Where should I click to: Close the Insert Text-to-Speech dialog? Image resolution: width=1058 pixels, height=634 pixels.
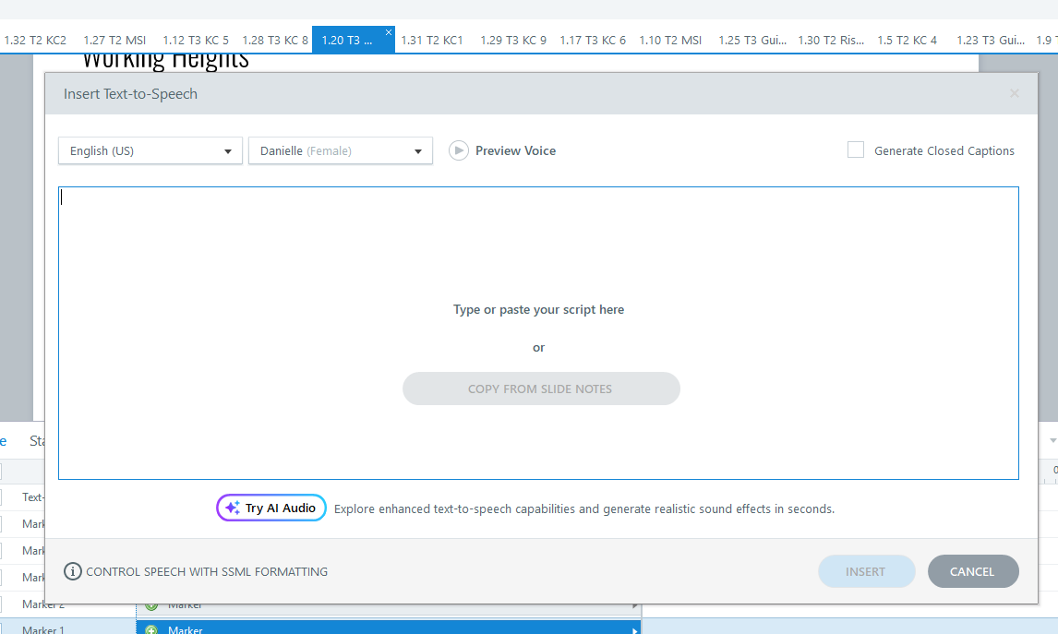coord(1014,93)
